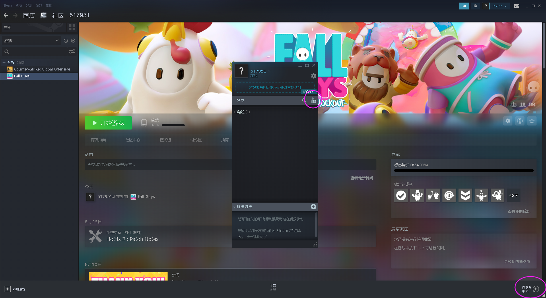Image resolution: width=546 pixels, height=298 pixels.
Task: Open advanced filter settings icon
Action: click(72, 52)
